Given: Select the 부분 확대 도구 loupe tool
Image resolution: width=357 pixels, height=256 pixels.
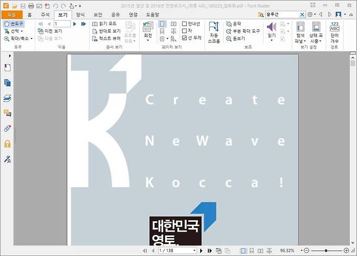Looking at the screenshot, I should 243,31.
